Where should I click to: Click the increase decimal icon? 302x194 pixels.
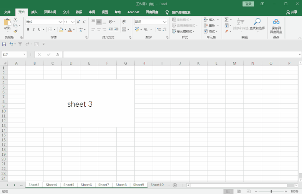(159, 29)
